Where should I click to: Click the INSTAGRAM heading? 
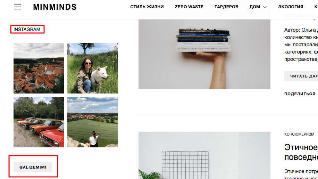27,29
